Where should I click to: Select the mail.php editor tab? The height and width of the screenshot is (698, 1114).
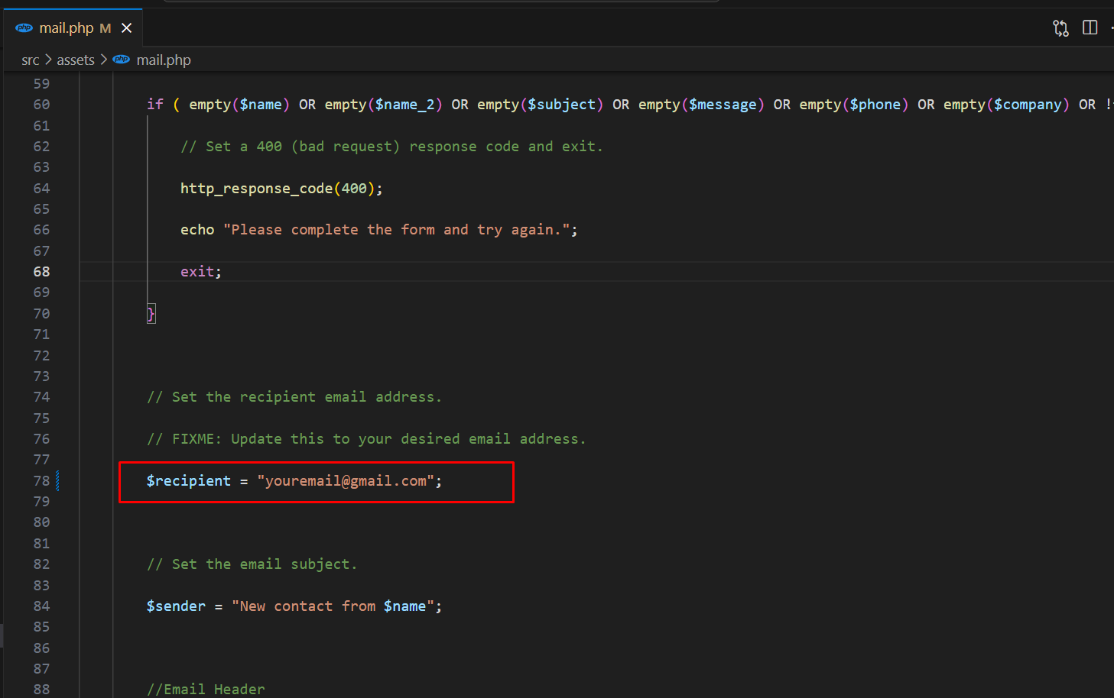(x=73, y=28)
